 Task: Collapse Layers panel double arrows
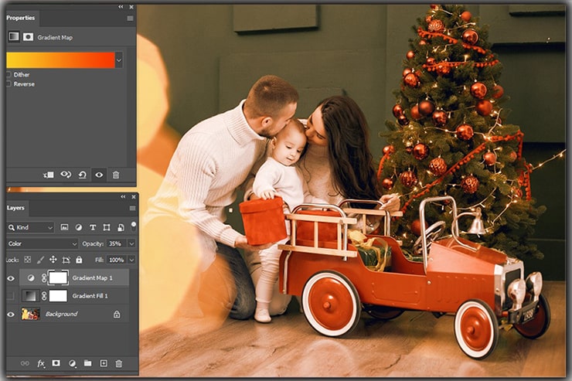tap(123, 196)
